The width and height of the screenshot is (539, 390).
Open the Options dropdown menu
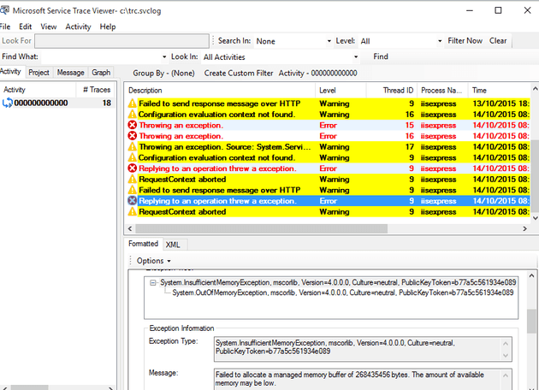point(154,261)
